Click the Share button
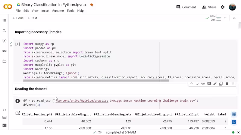 tap(209, 7)
